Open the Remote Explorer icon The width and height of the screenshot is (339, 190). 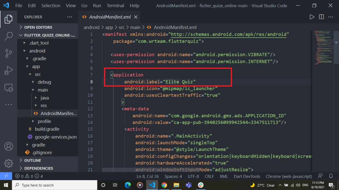pos(9,88)
